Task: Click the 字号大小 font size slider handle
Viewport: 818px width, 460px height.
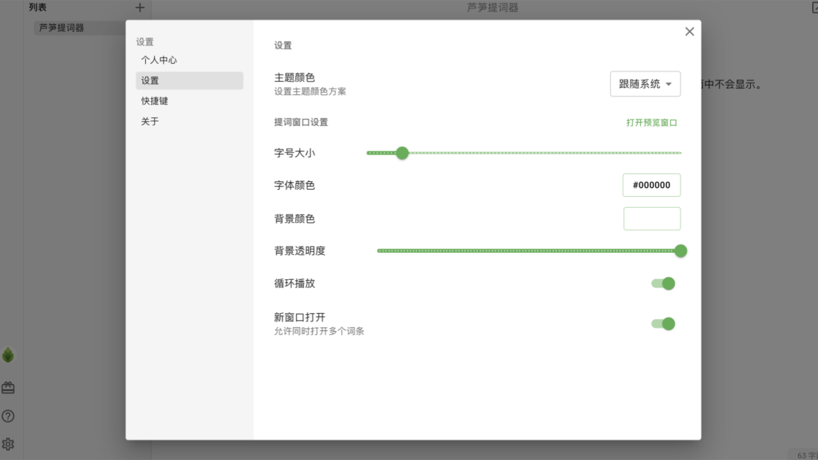Action: click(x=402, y=153)
